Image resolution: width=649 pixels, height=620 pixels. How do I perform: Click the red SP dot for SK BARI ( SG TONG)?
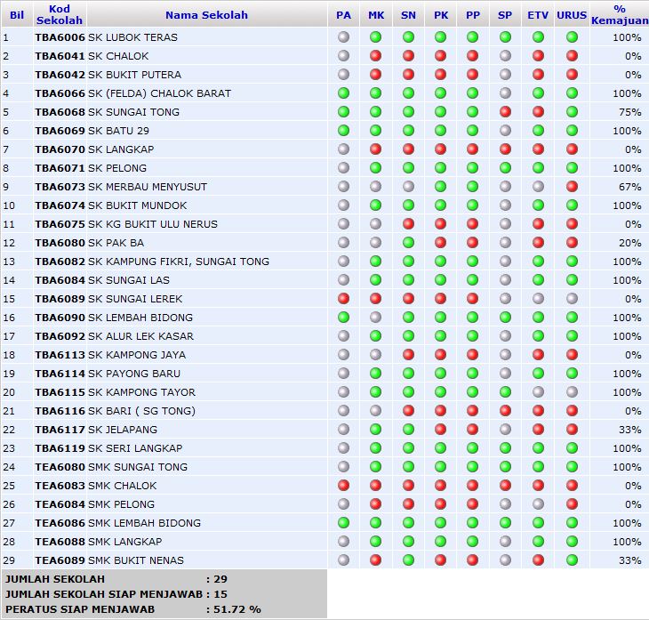[505, 411]
